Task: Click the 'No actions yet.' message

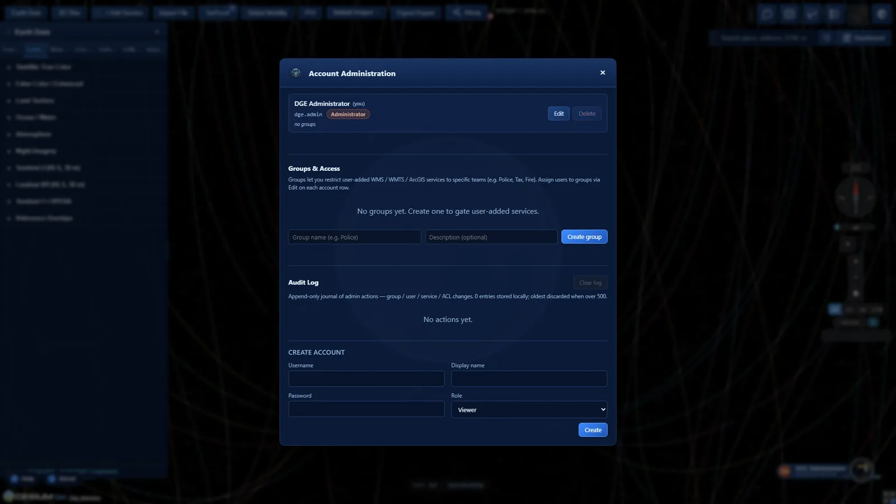Action: point(448,319)
